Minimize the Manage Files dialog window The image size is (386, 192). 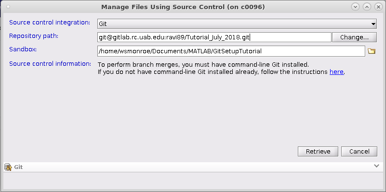356,7
